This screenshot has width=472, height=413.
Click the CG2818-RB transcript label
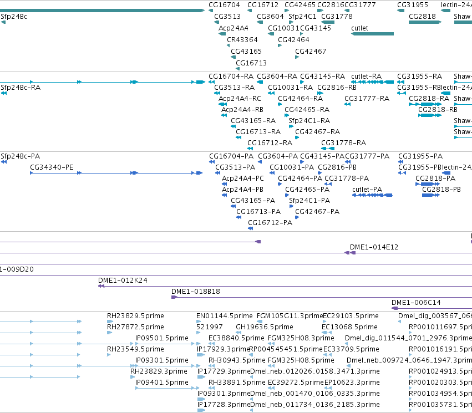438,110
